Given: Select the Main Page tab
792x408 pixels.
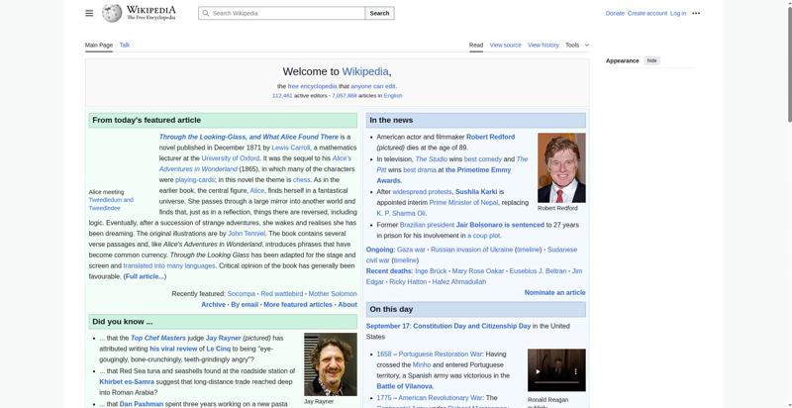Looking at the screenshot, I should pos(99,45).
